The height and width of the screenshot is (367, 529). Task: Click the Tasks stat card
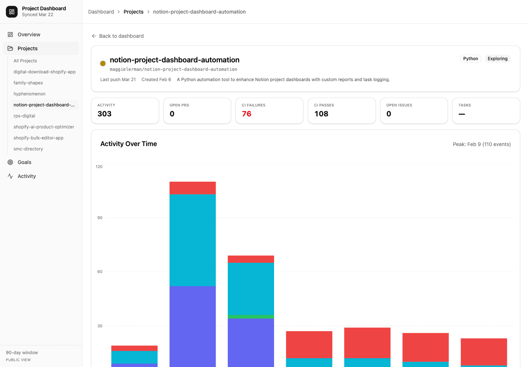point(486,110)
